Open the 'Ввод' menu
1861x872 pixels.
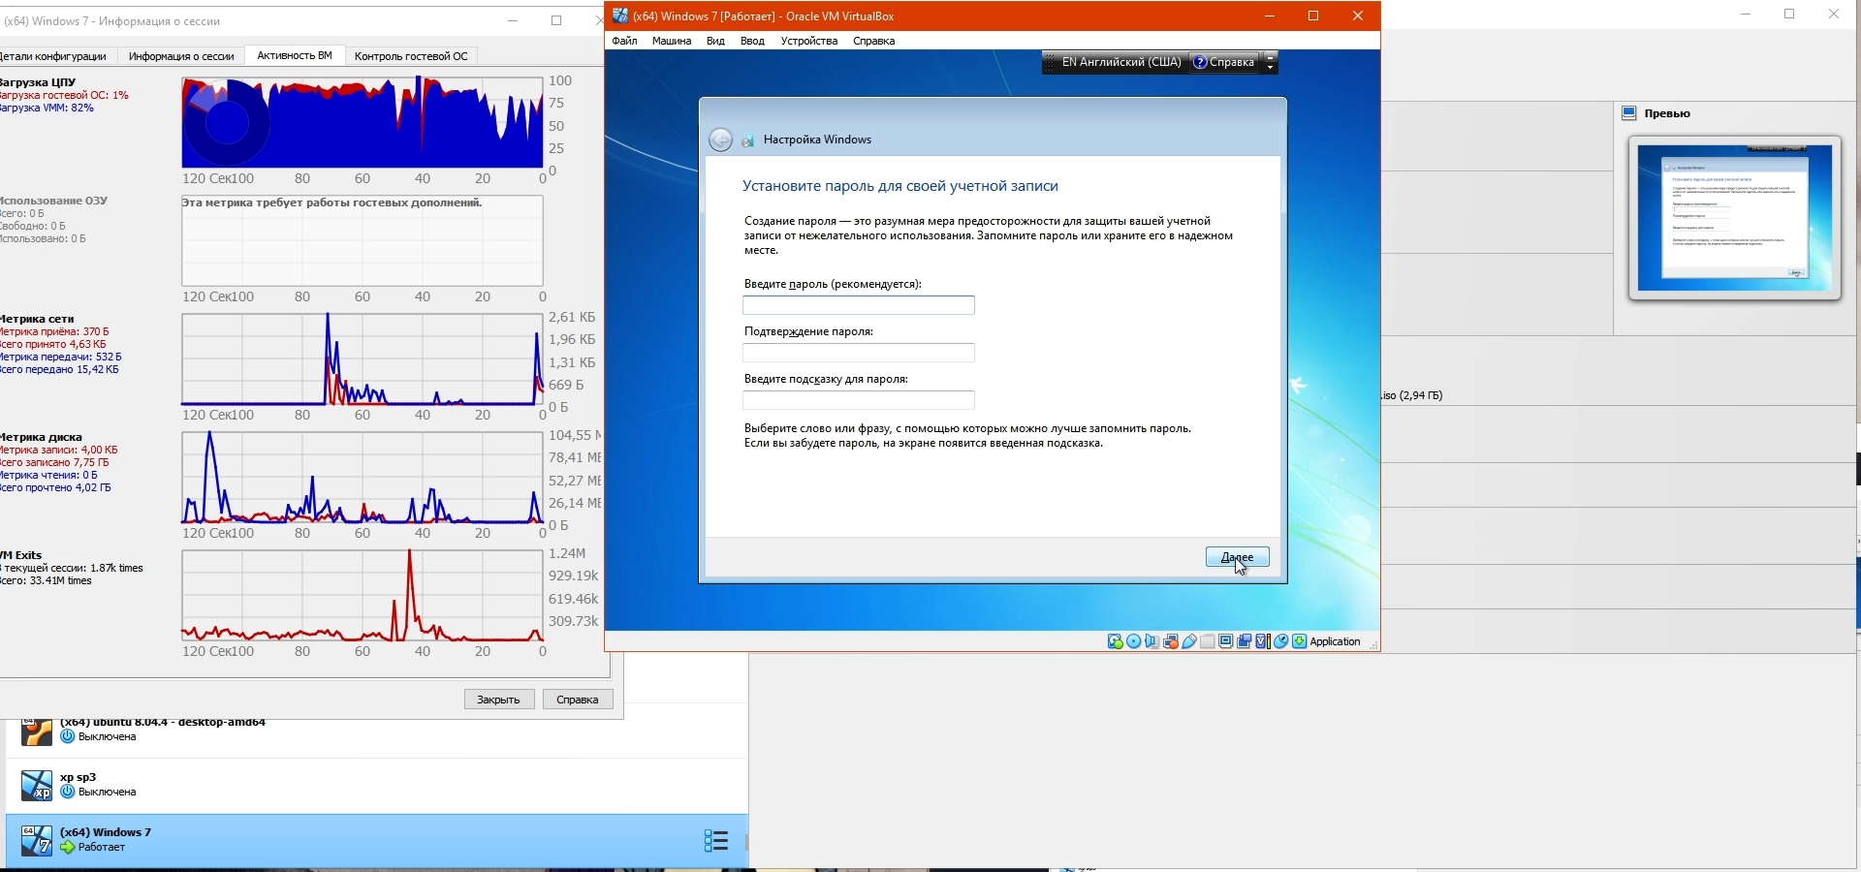(752, 41)
